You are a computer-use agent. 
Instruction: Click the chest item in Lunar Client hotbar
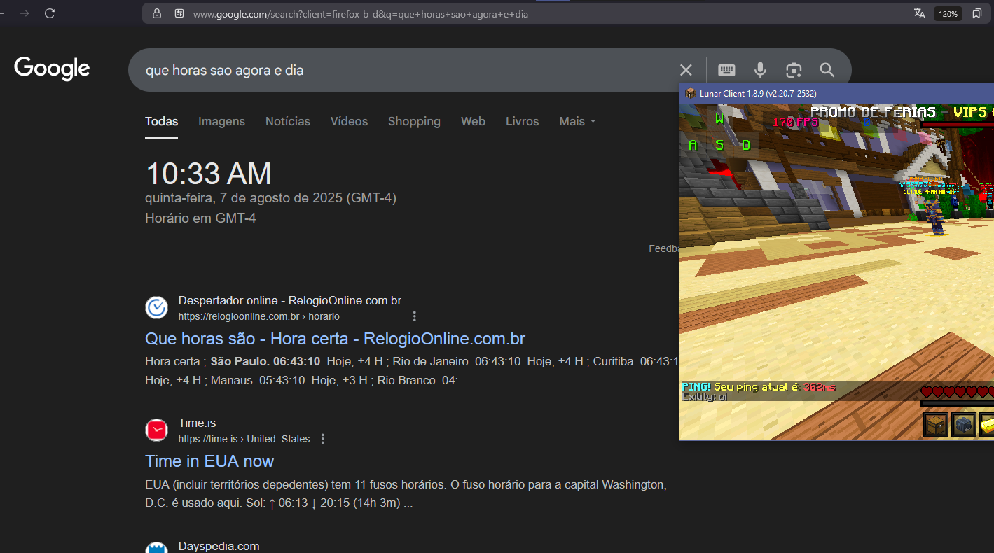pyautogui.click(x=935, y=424)
